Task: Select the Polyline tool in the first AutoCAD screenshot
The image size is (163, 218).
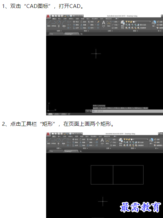Action: 54,23
